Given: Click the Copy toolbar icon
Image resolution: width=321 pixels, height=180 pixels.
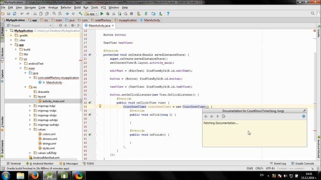Looking at the screenshot, I should click(41, 13).
